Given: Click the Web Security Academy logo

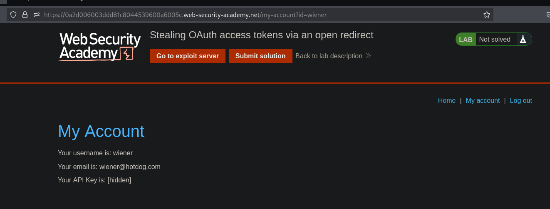Looking at the screenshot, I should coord(100,47).
